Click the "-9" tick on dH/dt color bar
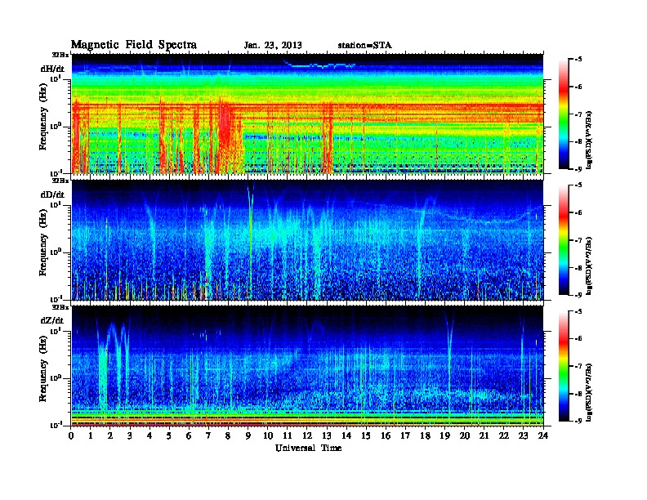This screenshot has width=647, height=500. 578,169
